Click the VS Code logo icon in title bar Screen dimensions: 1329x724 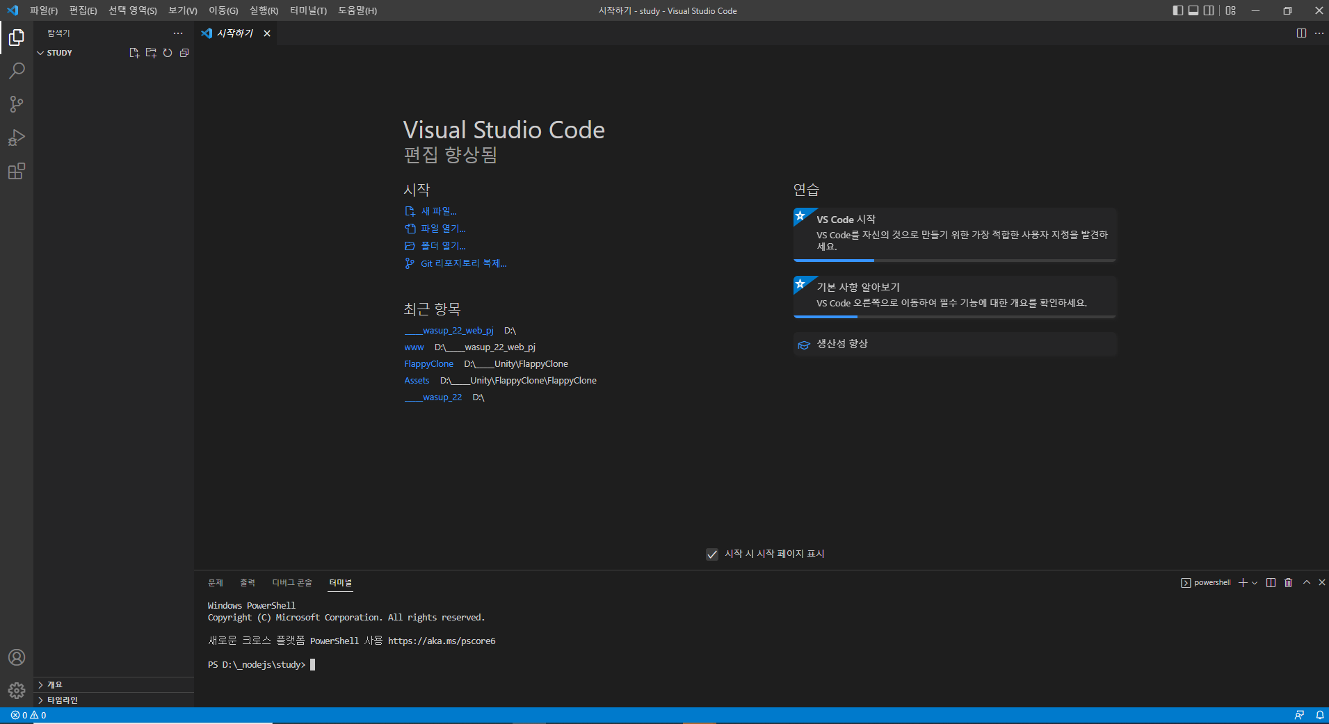coord(12,10)
